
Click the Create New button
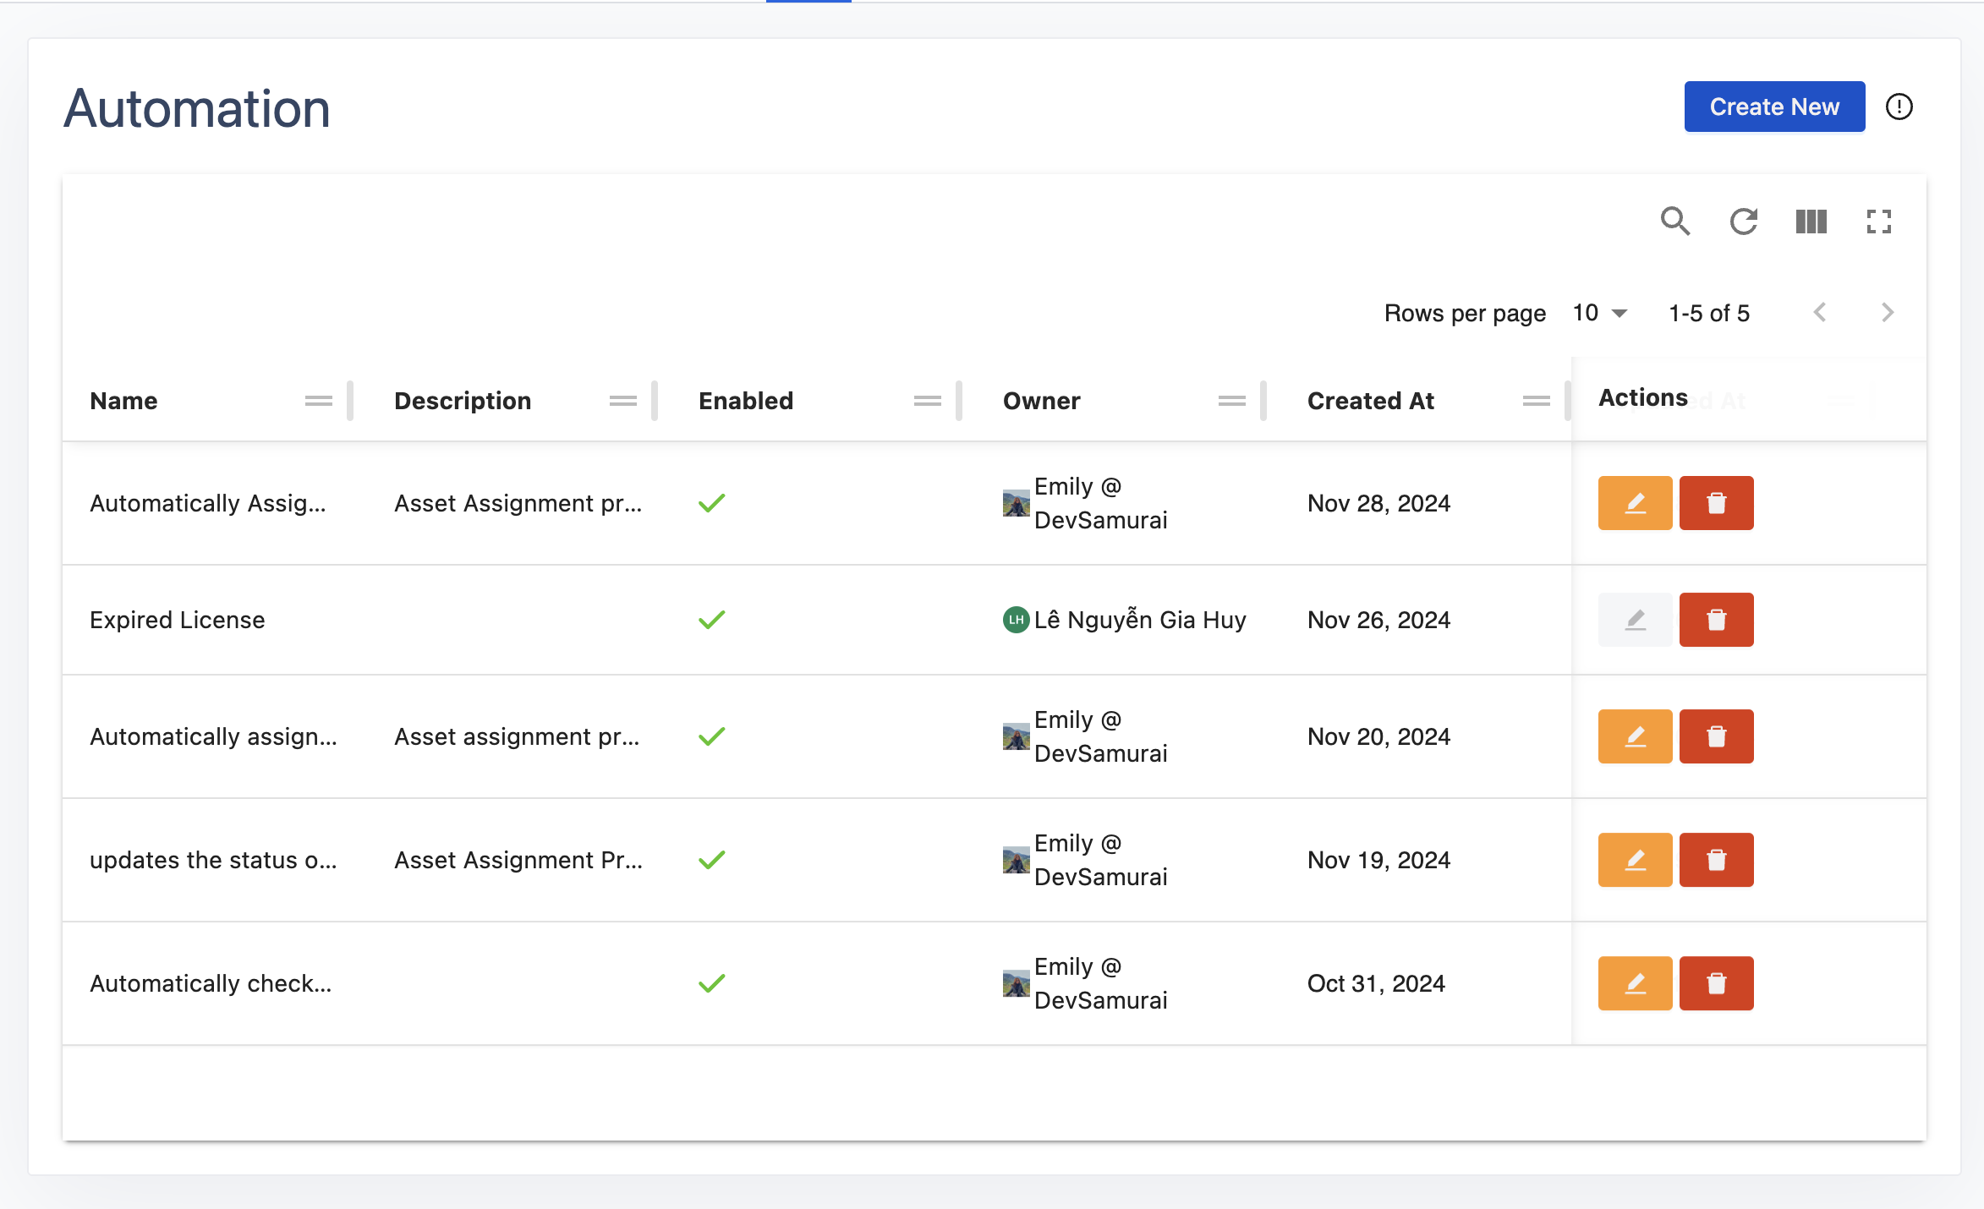(x=1773, y=107)
